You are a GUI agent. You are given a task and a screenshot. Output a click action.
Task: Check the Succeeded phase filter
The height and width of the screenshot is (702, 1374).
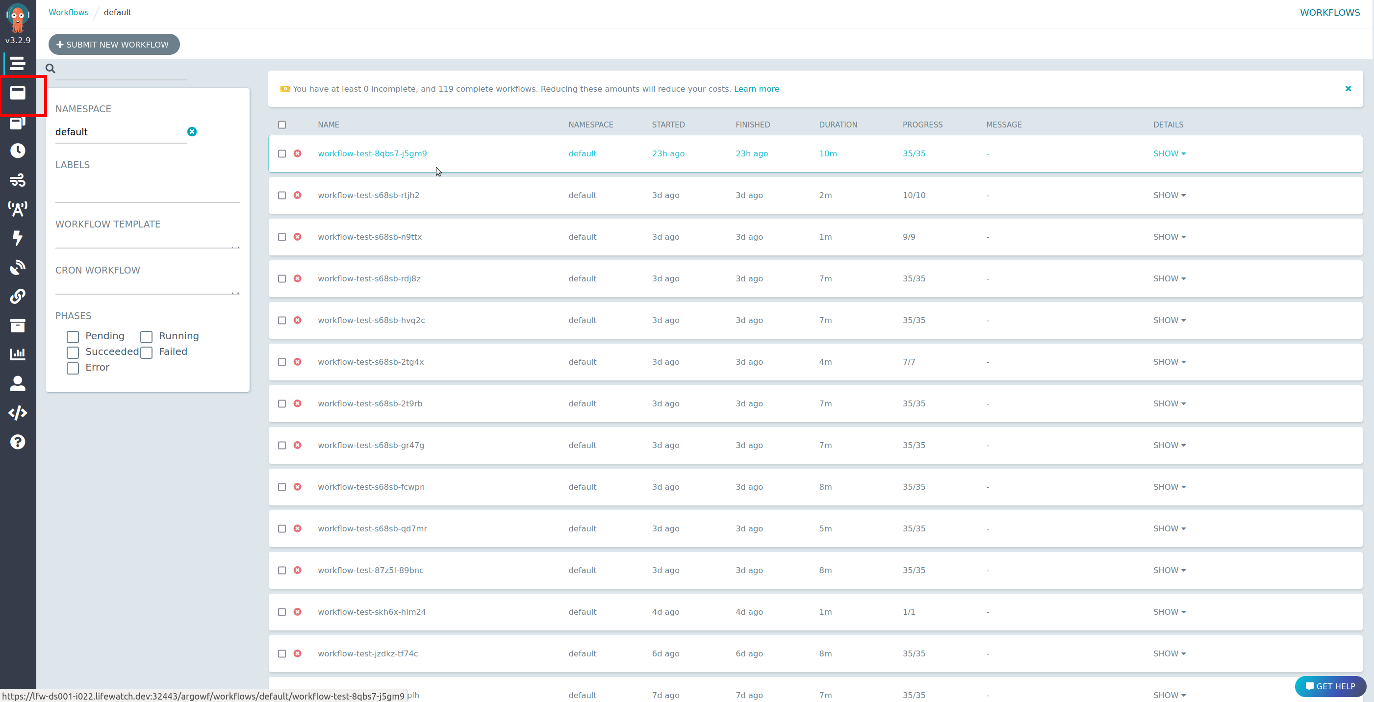tap(73, 352)
